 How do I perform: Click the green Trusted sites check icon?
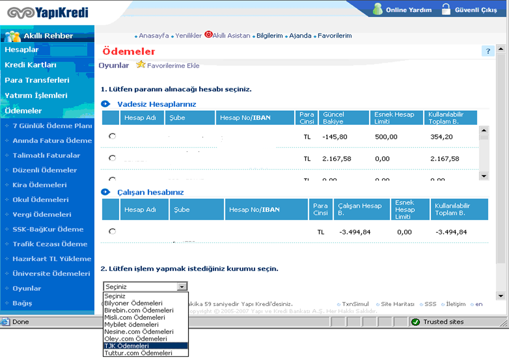(x=416, y=322)
